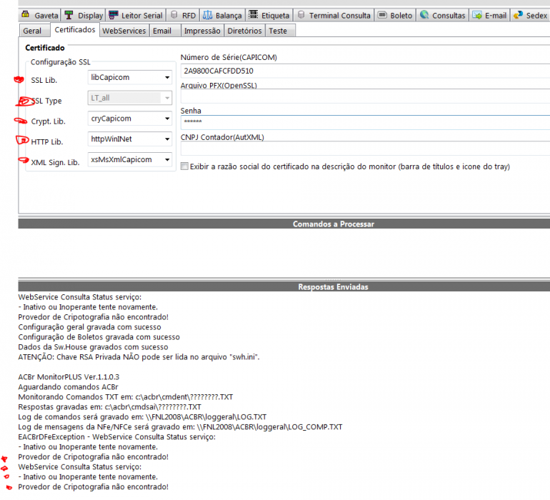550x500 pixels.
Task: Click the Leitor Serial reader icon
Action: (114, 15)
